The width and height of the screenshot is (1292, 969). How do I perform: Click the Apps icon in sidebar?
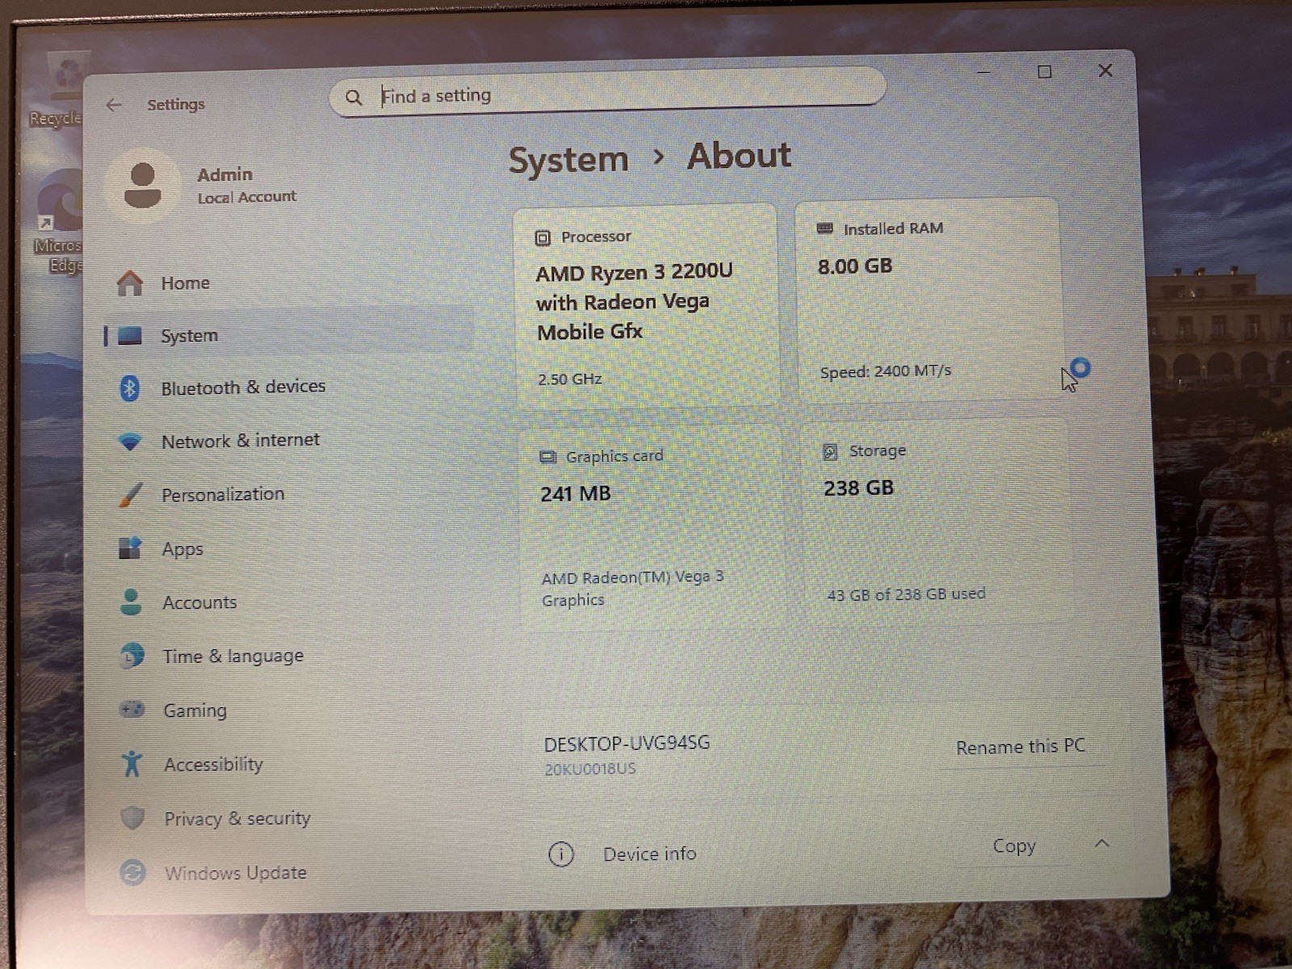pos(130,548)
